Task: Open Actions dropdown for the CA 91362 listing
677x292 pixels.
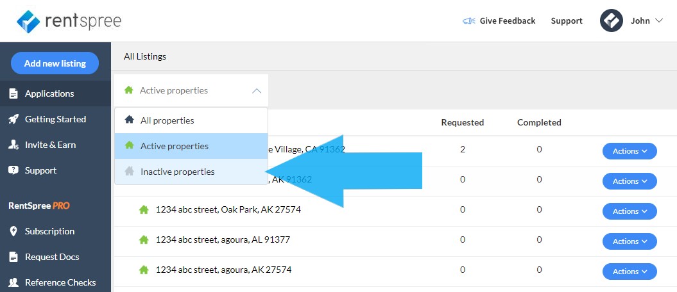Action: point(630,151)
